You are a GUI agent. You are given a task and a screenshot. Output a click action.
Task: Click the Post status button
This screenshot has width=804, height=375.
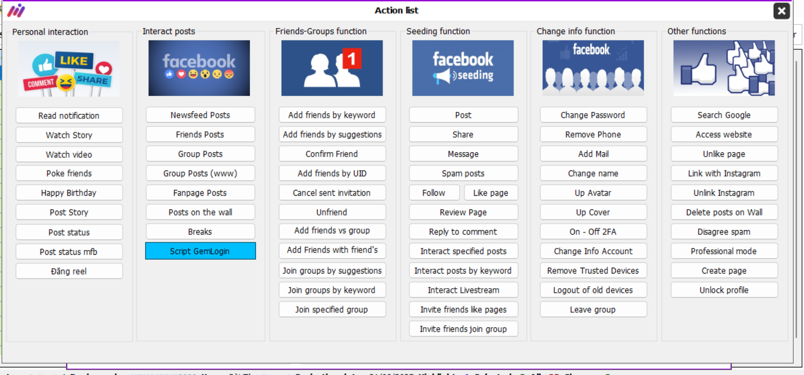tap(69, 233)
